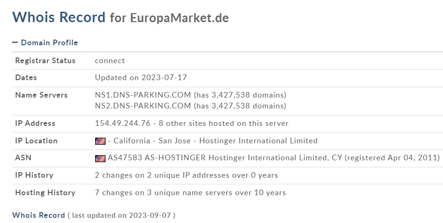Click the US flag in the ASN row
The image size is (443, 223).
100,158
